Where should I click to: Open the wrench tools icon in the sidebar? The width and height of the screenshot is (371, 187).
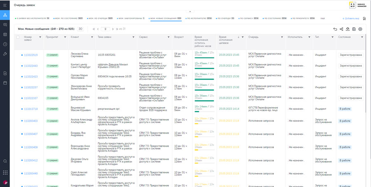point(5,54)
